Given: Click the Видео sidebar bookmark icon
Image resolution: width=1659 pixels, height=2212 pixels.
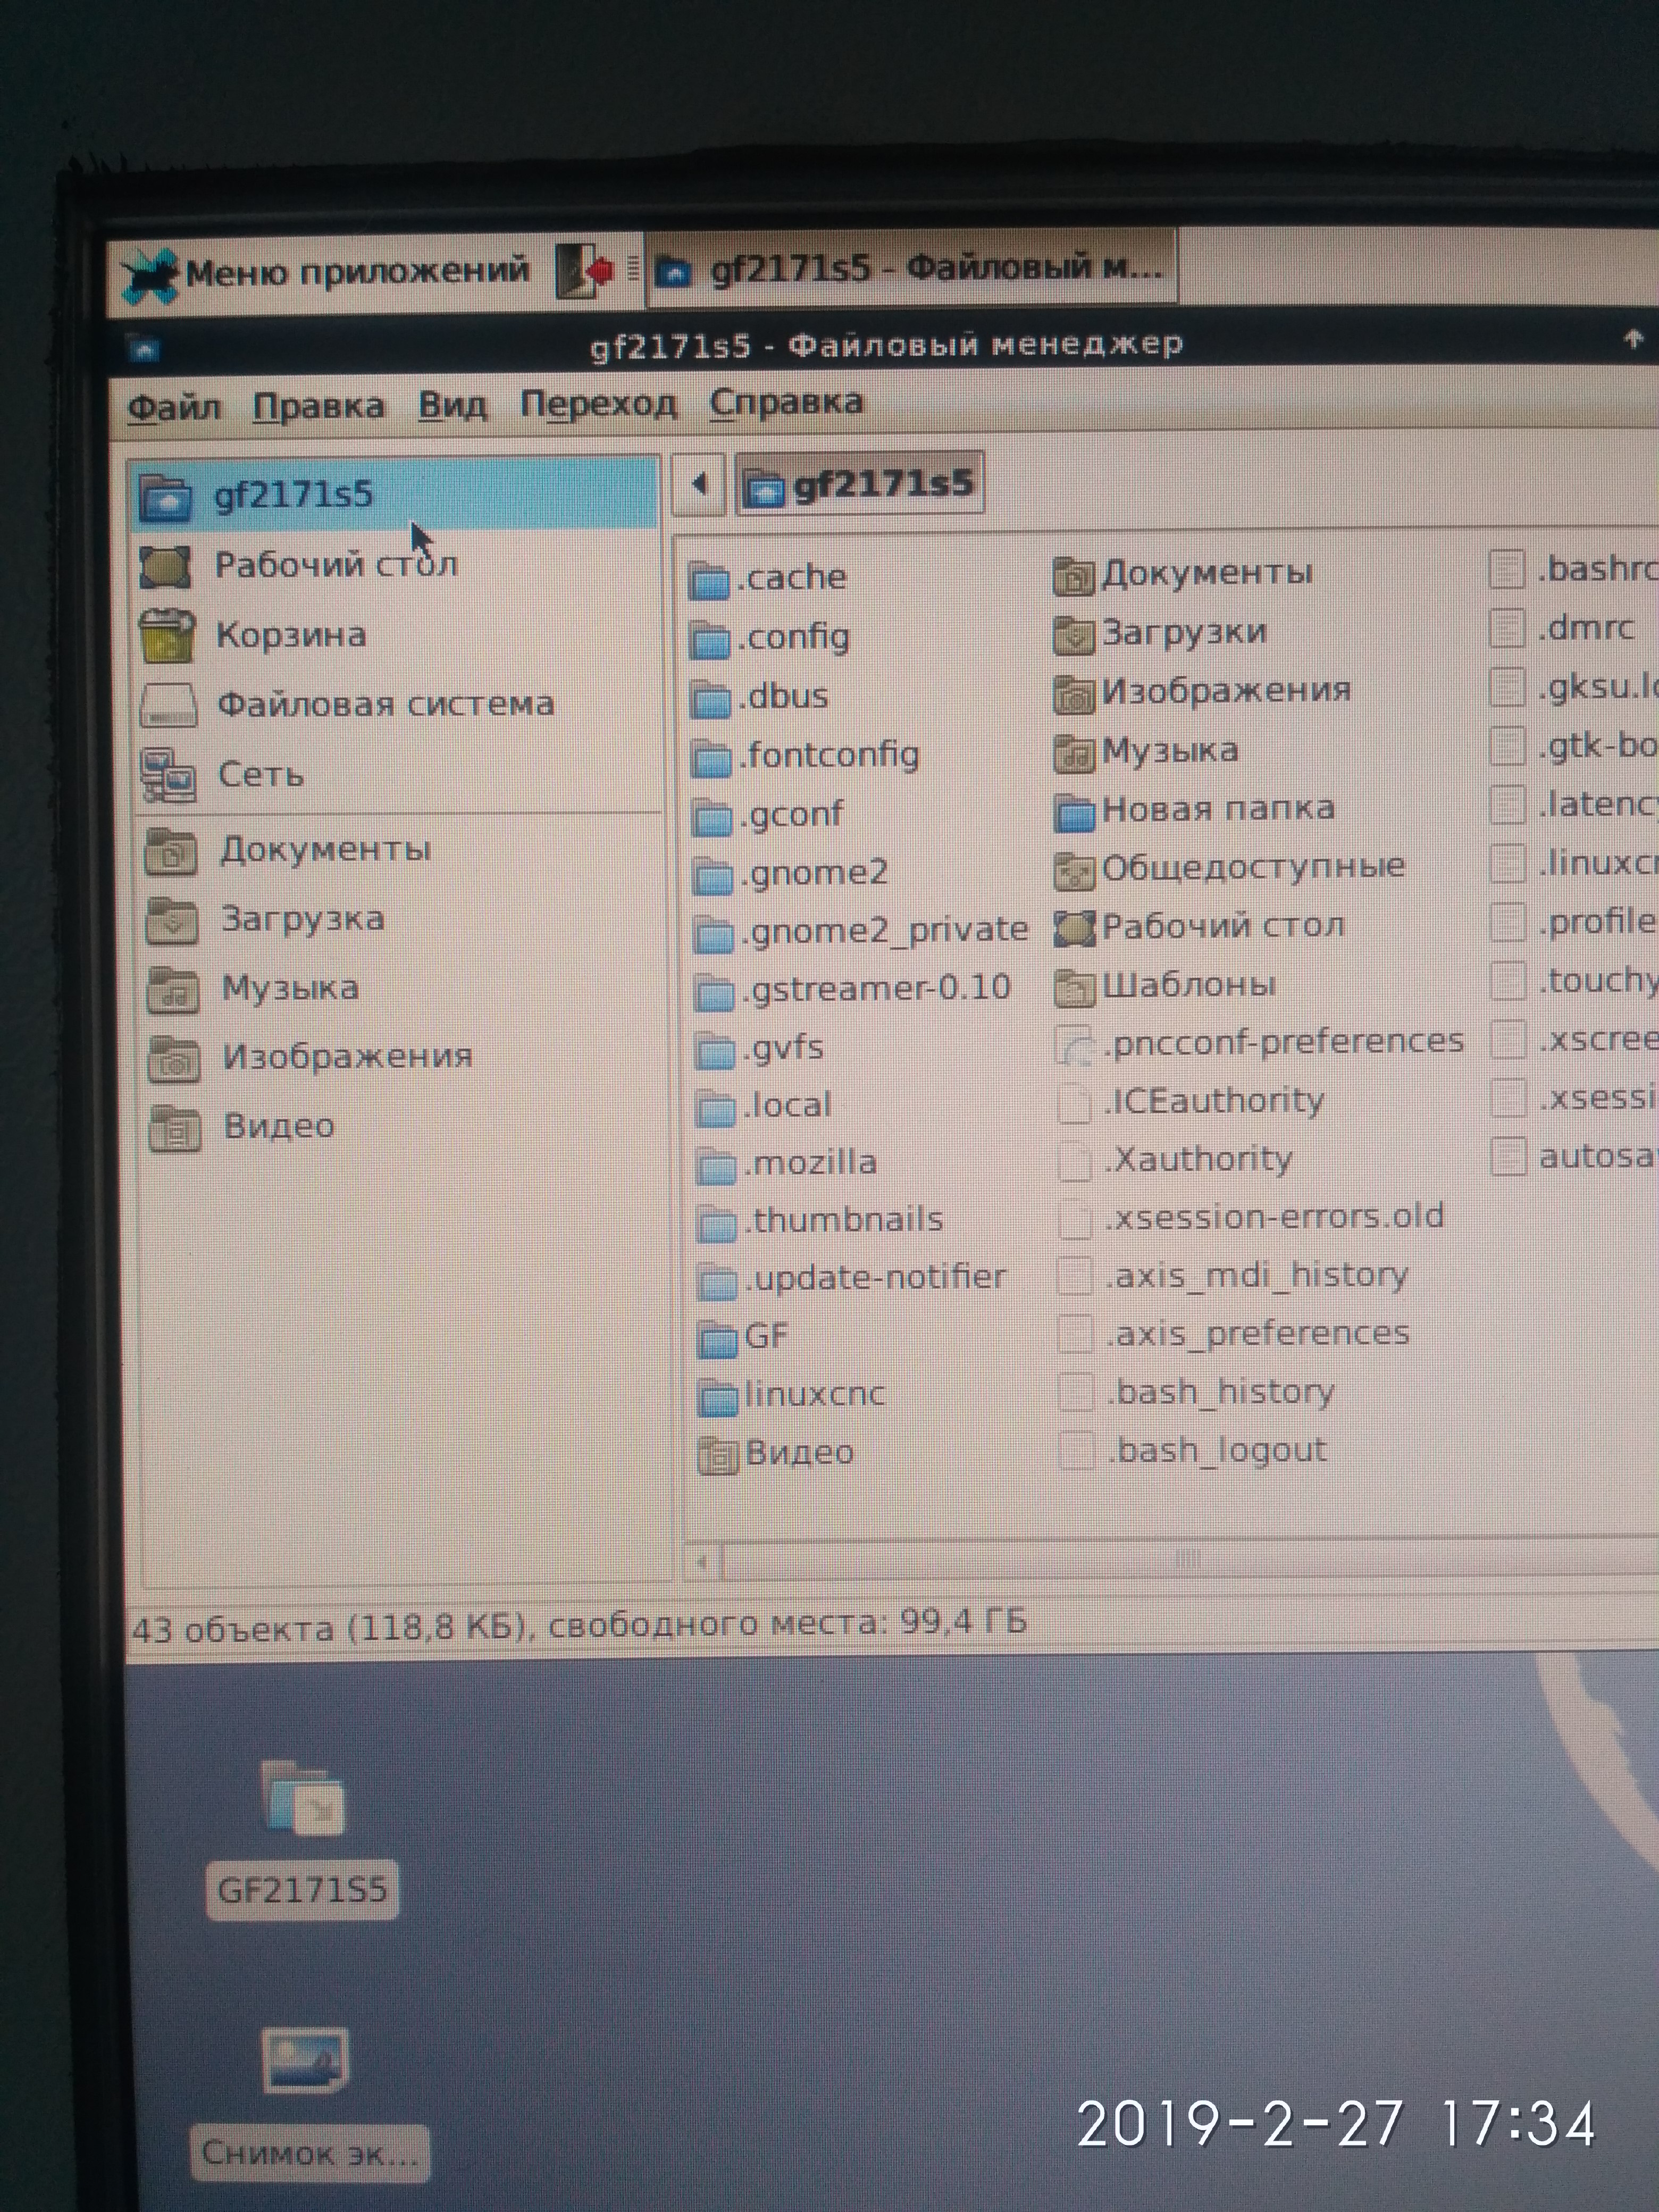Looking at the screenshot, I should click(175, 1128).
